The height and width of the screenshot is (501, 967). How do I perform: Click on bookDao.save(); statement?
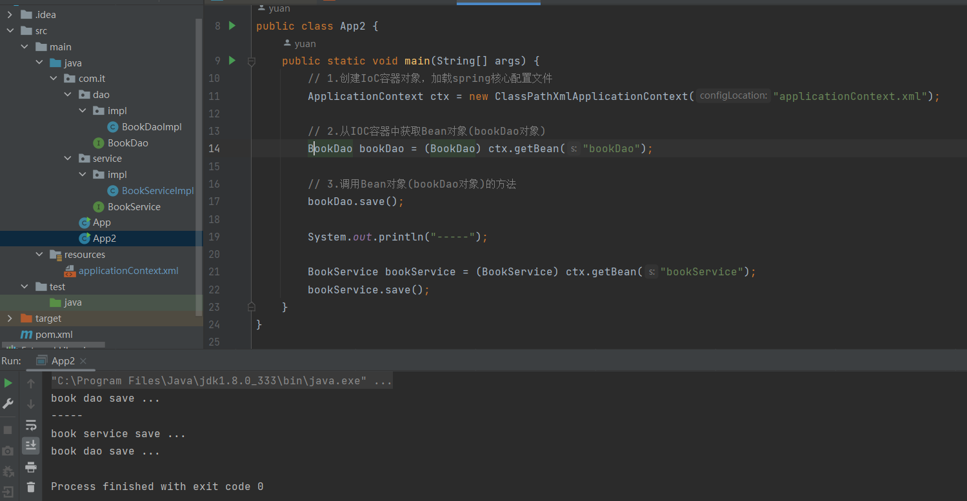pos(355,202)
